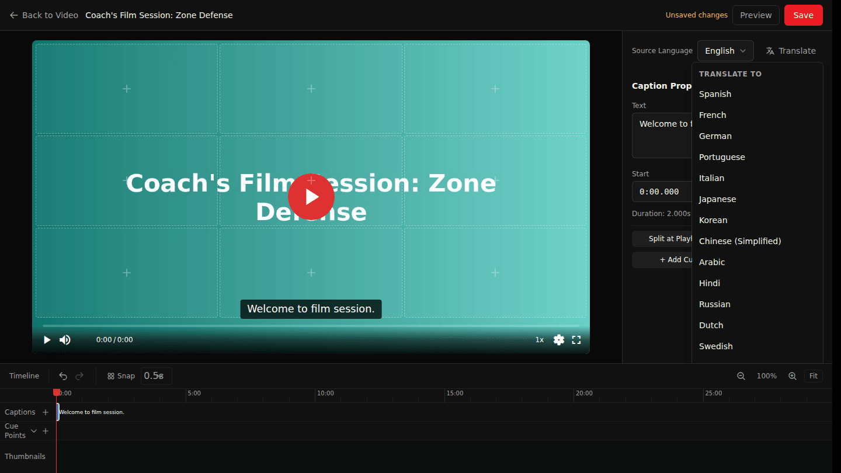Screen dimensions: 841x473
Task: Zoom out the timeline
Action: click(x=741, y=376)
